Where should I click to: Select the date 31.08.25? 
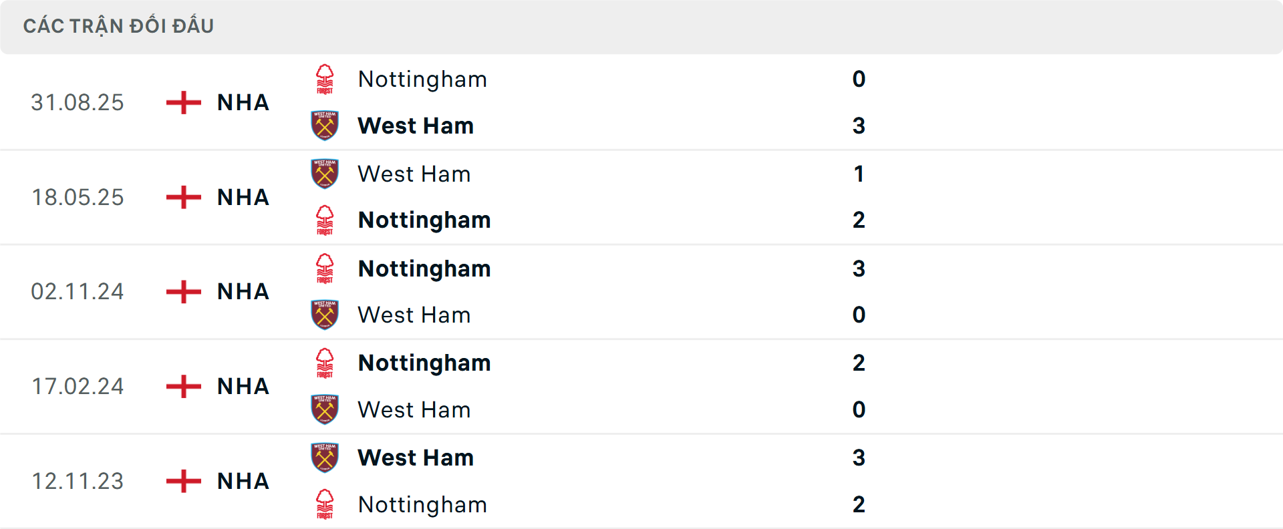[x=78, y=103]
